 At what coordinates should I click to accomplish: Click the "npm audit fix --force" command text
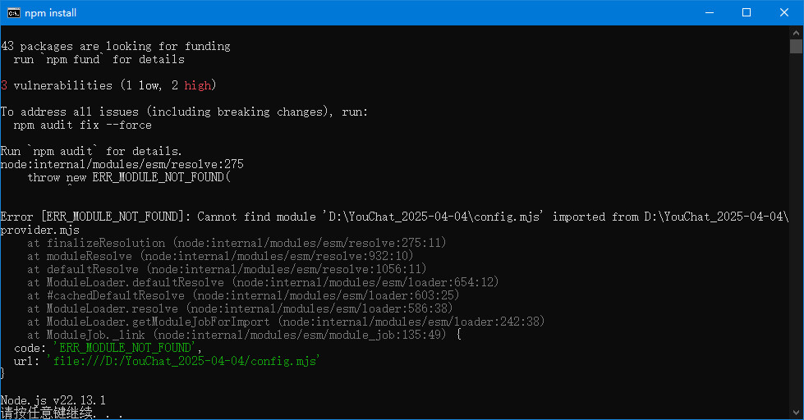coord(82,125)
